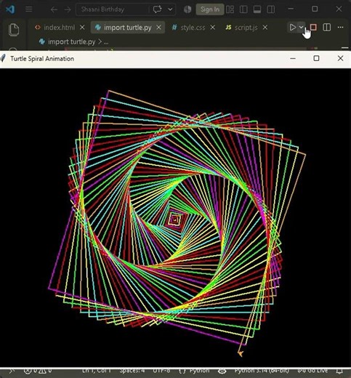Image resolution: width=351 pixels, height=378 pixels.
Task: Close the script.js tab
Action: [265, 28]
